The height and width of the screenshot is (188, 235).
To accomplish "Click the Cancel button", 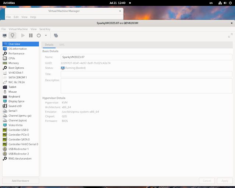I will (x=207, y=181).
